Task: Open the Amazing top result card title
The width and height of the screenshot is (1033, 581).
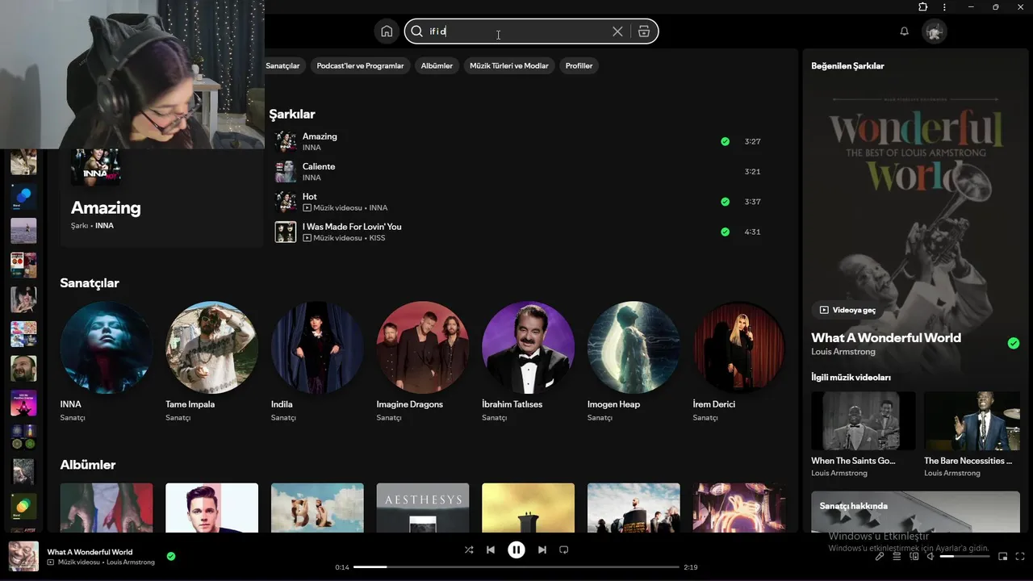Action: click(x=106, y=207)
